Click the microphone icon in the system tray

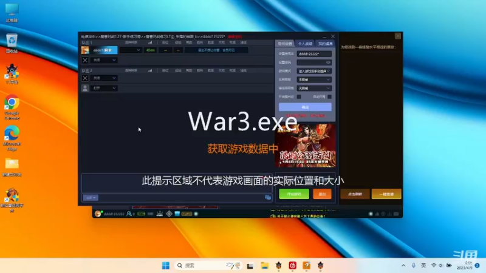[x=414, y=265]
